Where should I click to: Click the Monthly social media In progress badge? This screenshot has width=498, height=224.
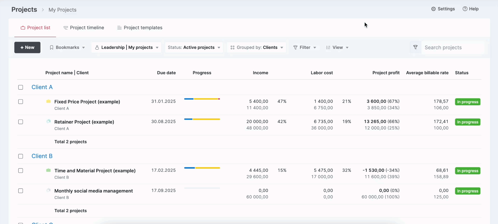pyautogui.click(x=468, y=191)
